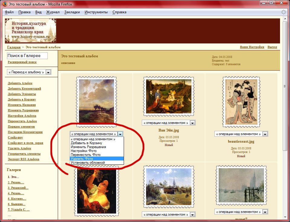Image resolution: width=290 pixels, height=222 pixels.
Task: Open the Справка menu
Action: [119, 12]
